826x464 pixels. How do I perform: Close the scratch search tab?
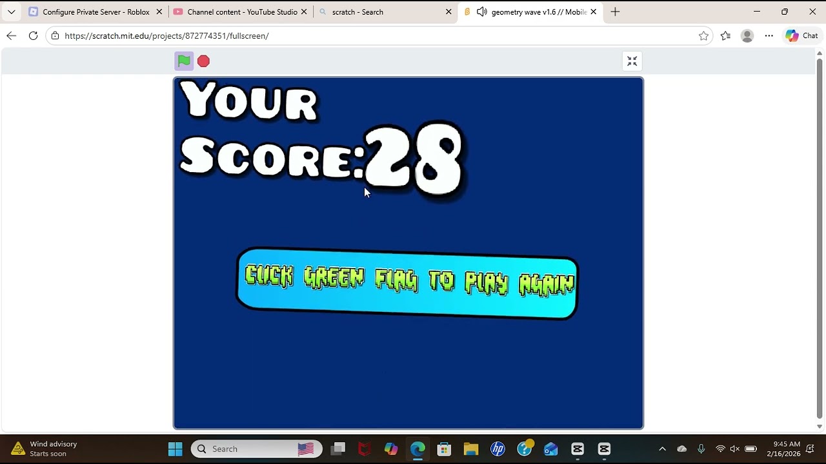[x=448, y=12]
